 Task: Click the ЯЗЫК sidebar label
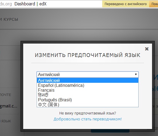pyautogui.click(x=6, y=121)
